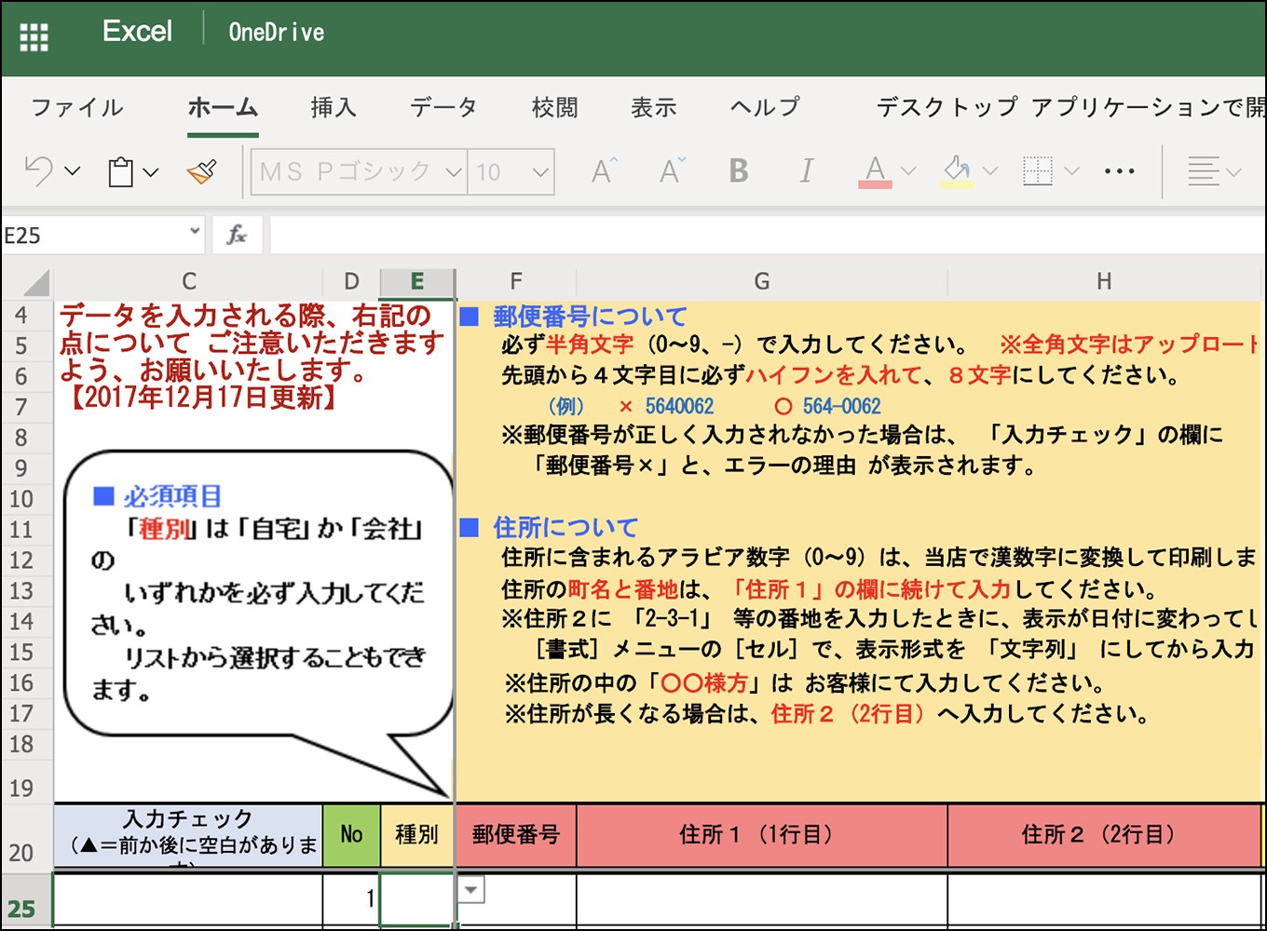Open the font color dropdown arrow
The image size is (1267, 931).
[909, 172]
